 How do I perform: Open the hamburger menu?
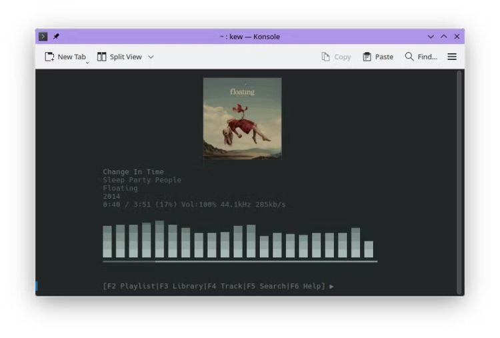point(452,57)
